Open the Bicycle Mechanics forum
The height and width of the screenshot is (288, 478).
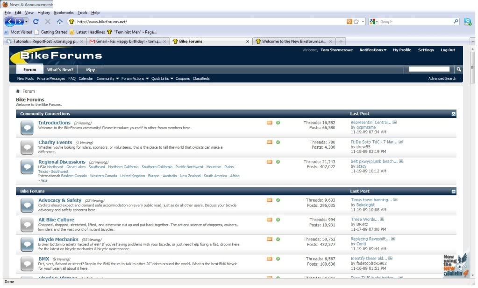coord(58,240)
